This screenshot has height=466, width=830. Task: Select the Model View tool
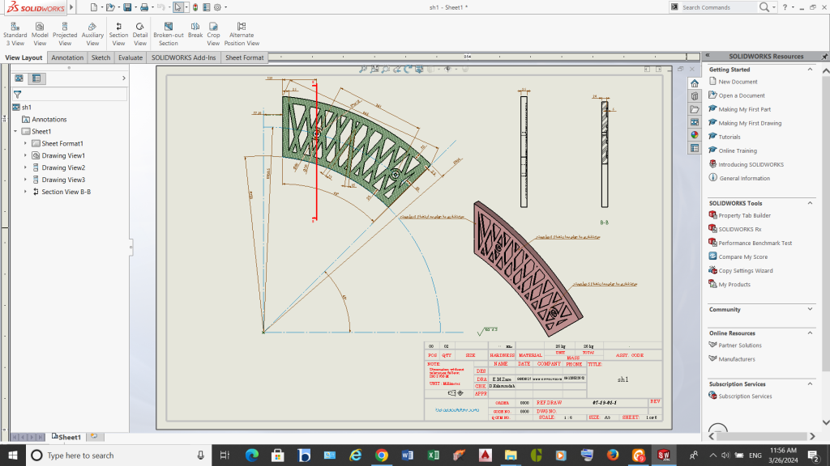click(40, 32)
